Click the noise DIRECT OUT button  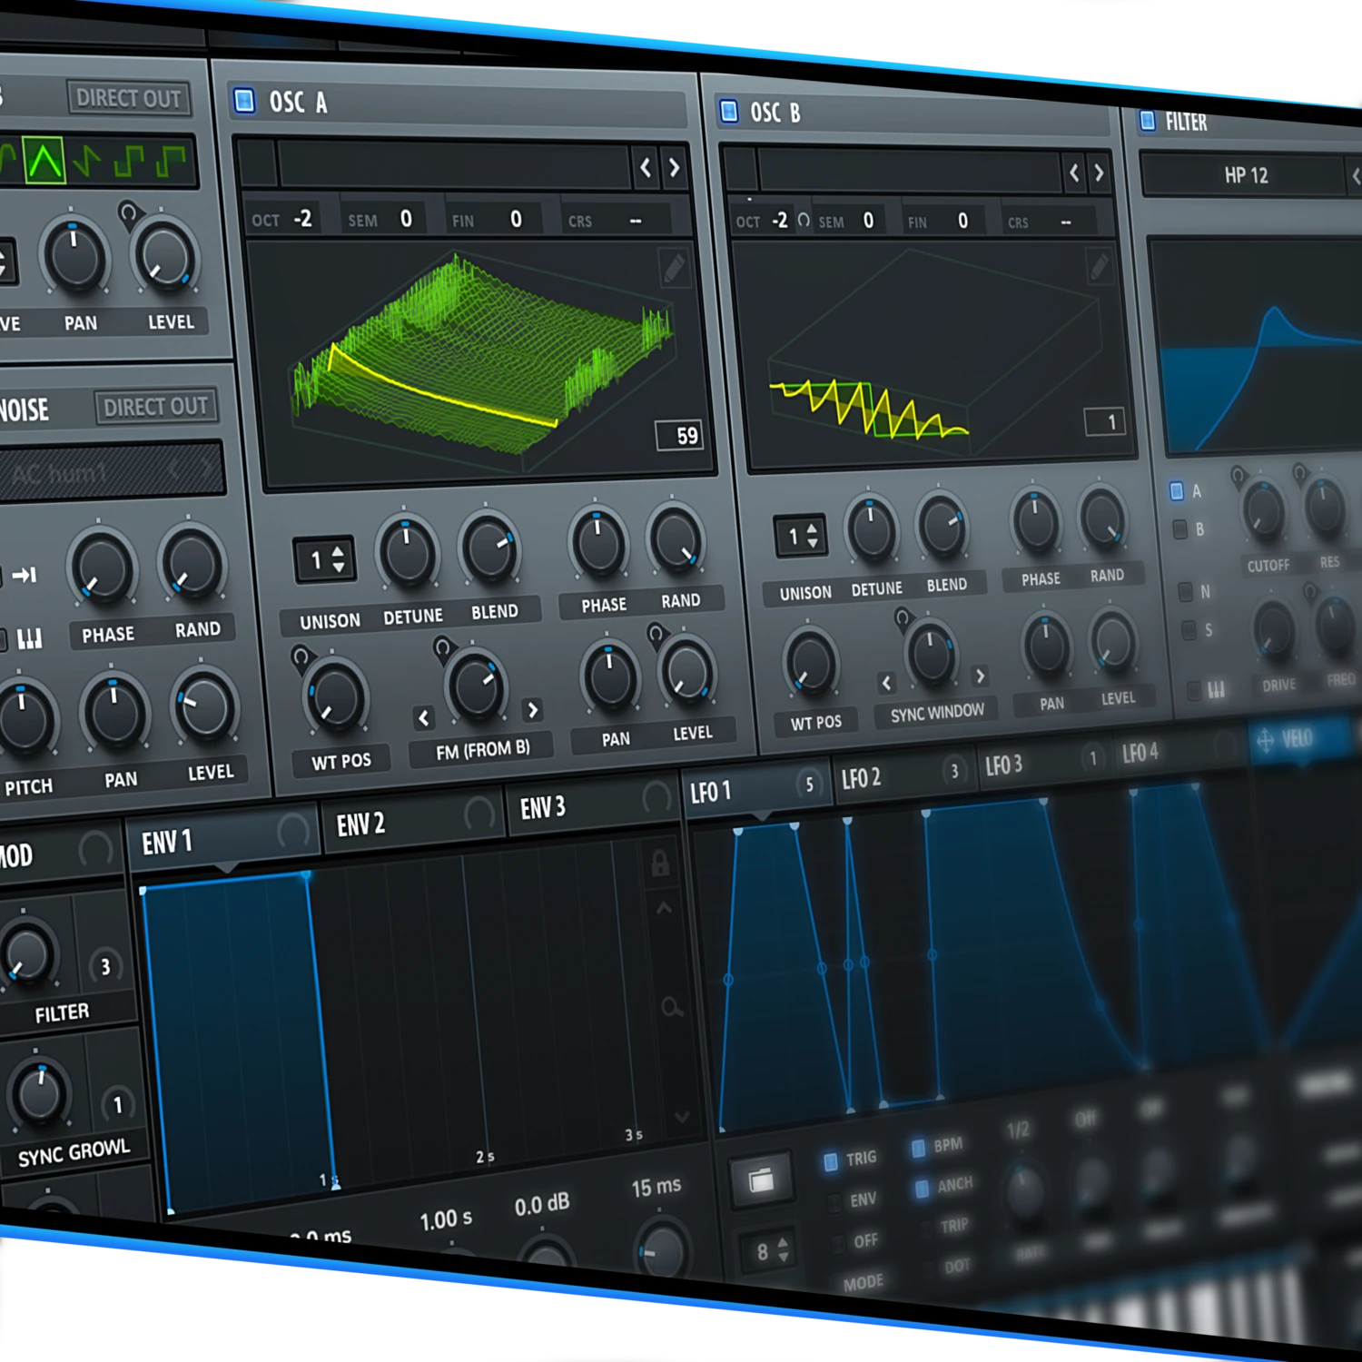coord(156,407)
